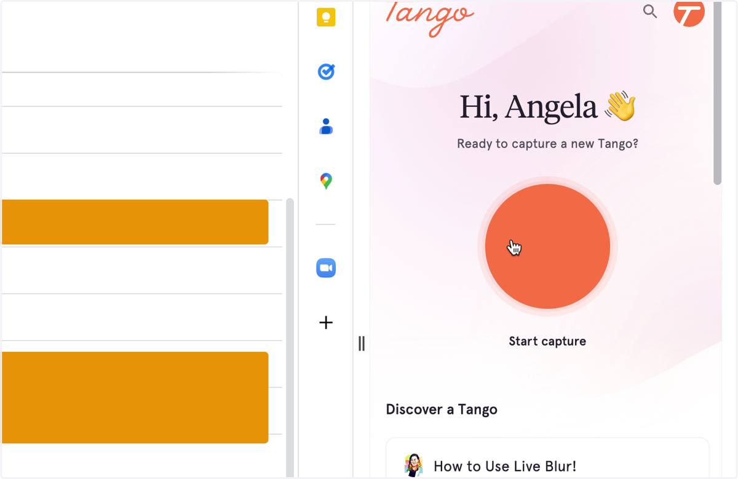
Task: Click the side panel divider handle
Action: [x=362, y=344]
